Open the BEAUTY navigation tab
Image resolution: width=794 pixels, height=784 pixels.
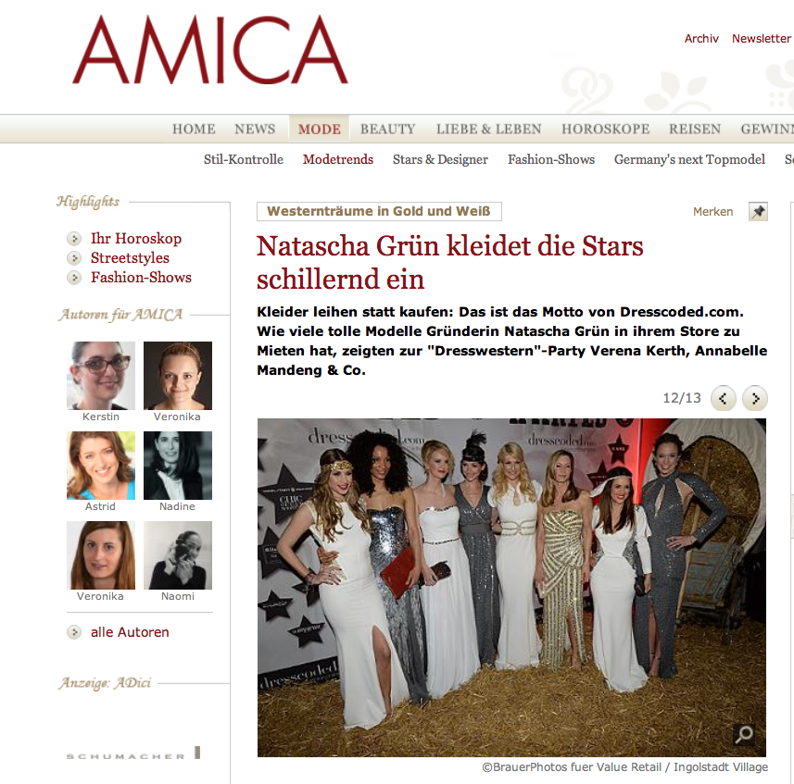point(387,129)
